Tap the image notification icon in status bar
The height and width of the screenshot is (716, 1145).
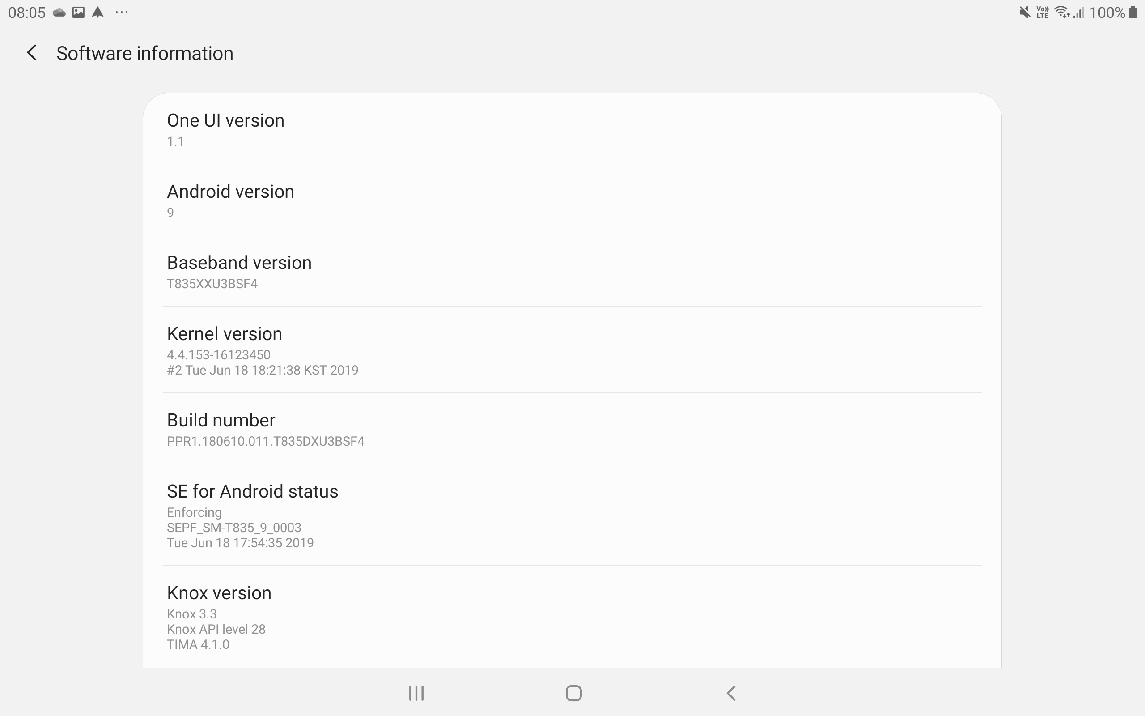[79, 13]
